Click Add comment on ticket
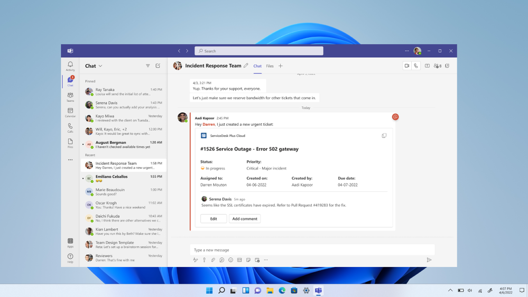Screen dimensions: 528x297 (245, 219)
